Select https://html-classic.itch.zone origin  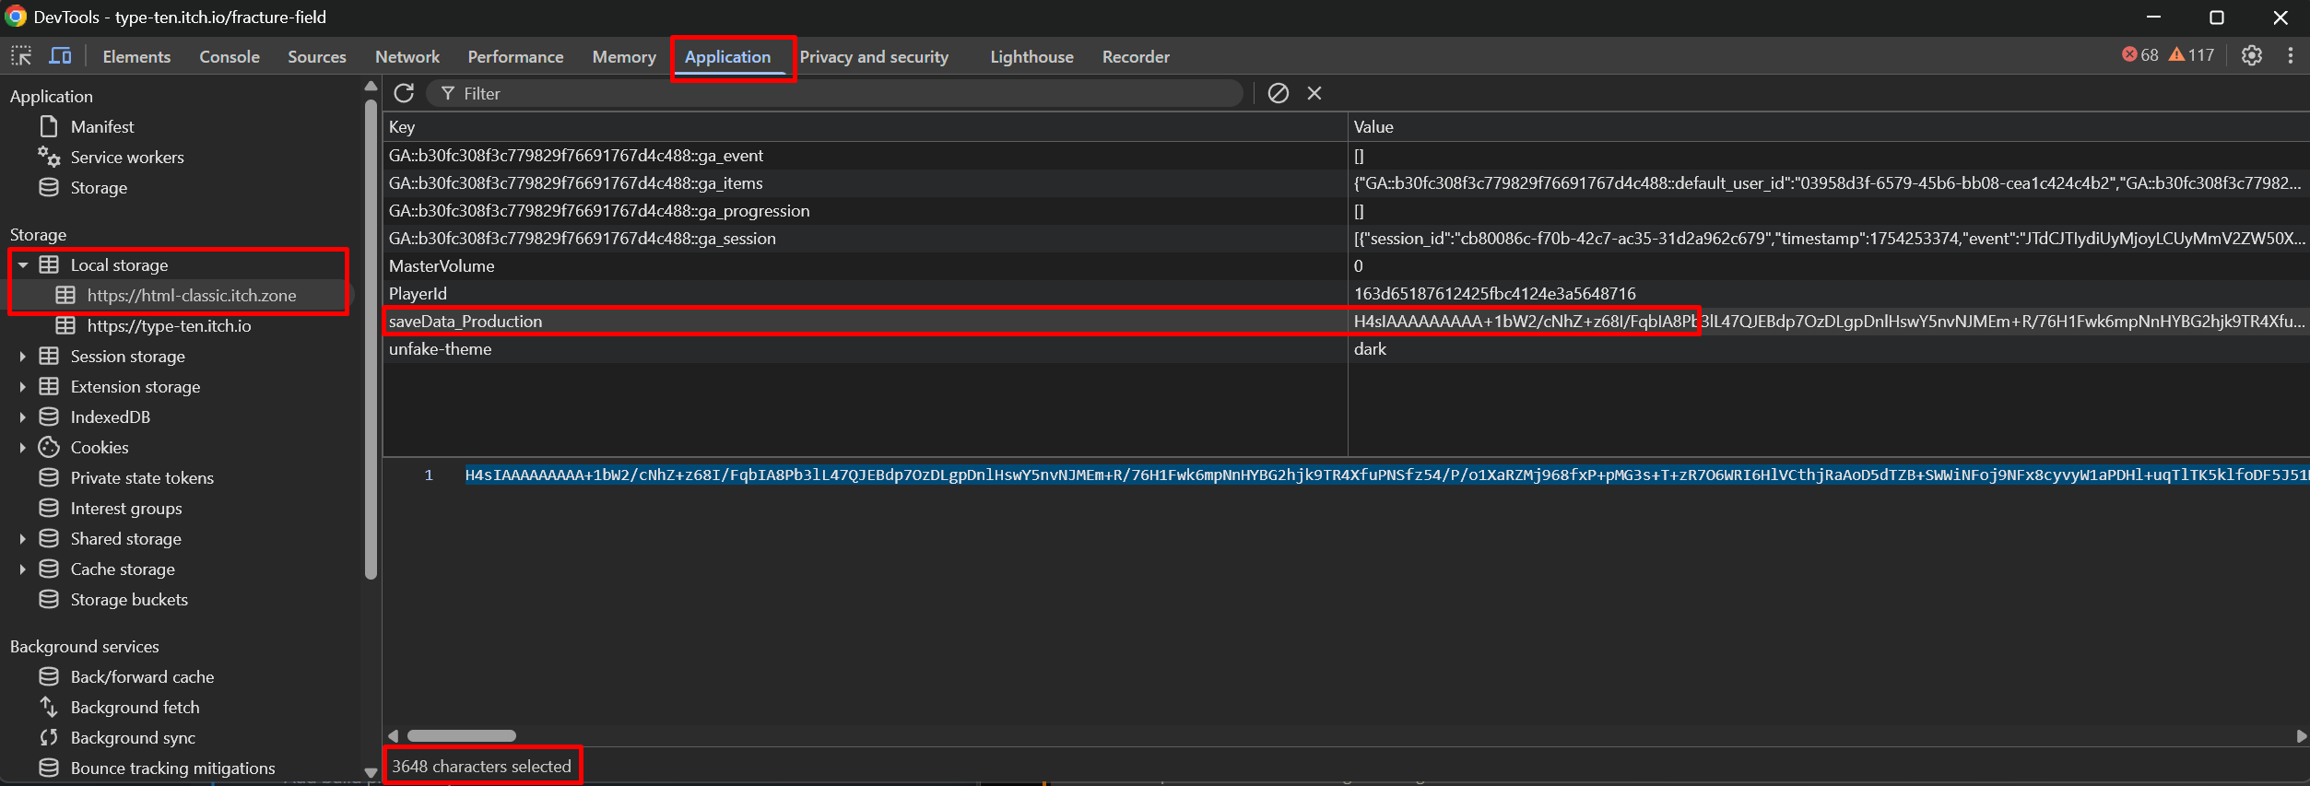[192, 295]
